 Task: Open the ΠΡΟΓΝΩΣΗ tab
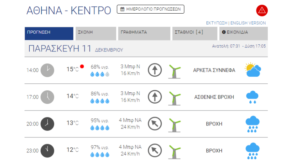point(49,34)
